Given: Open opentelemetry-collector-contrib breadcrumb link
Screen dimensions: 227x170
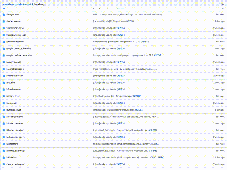Looking at the screenshot, I should (x=18, y=5).
